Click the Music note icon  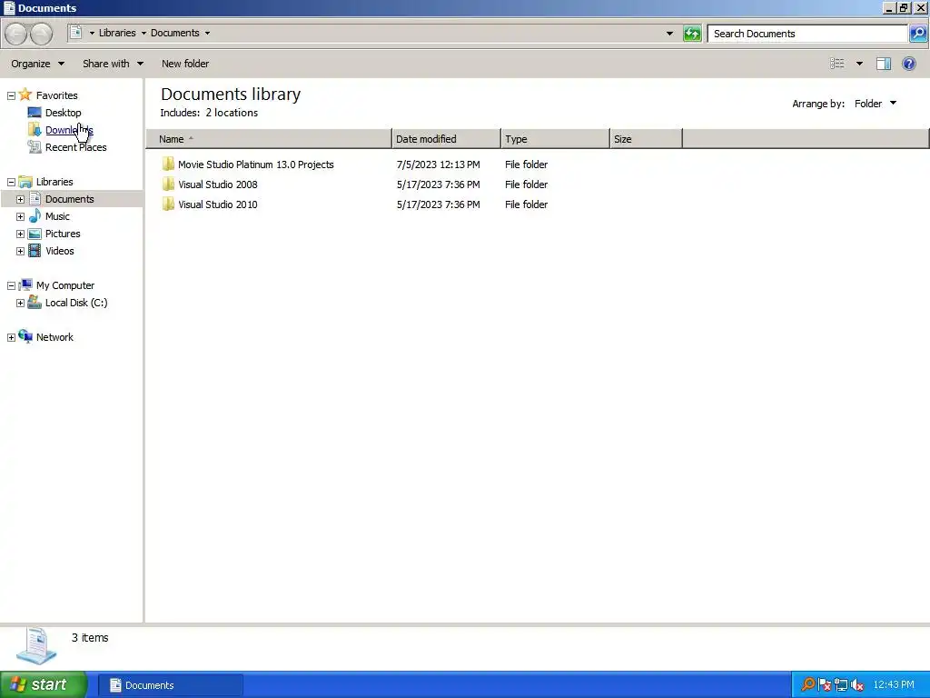pyautogui.click(x=35, y=215)
